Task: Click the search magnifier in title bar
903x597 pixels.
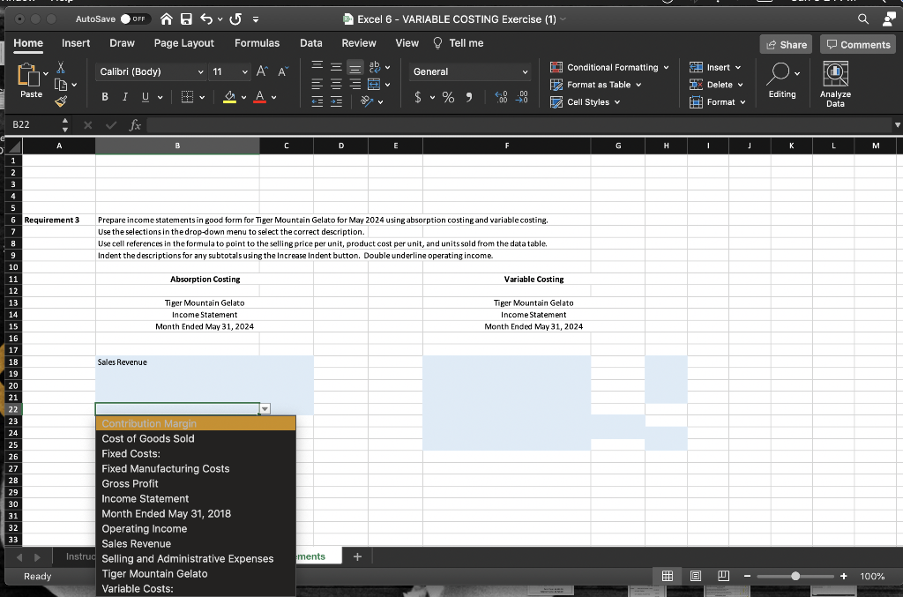Action: 862,19
